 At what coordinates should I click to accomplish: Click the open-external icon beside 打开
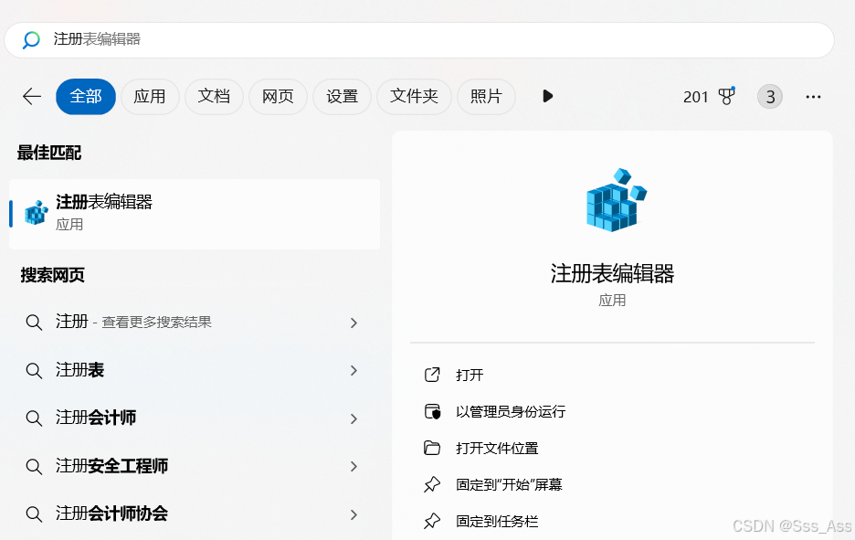(x=432, y=375)
